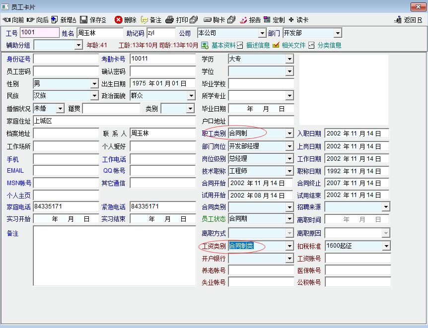This screenshot has height=328, width=428.
Task: Save the card with 保存 icon
Action: pyautogui.click(x=84, y=20)
